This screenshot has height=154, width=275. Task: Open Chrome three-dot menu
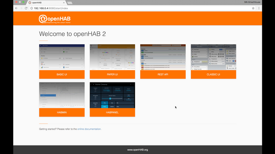[259, 8]
